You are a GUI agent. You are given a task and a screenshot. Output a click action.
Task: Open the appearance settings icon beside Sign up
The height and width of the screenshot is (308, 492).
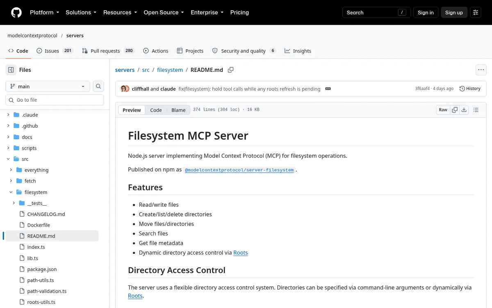click(476, 12)
